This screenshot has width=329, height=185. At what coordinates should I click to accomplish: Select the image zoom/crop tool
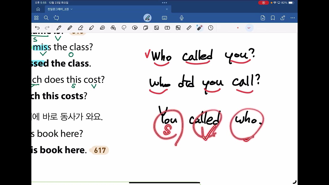[x=178, y=28]
